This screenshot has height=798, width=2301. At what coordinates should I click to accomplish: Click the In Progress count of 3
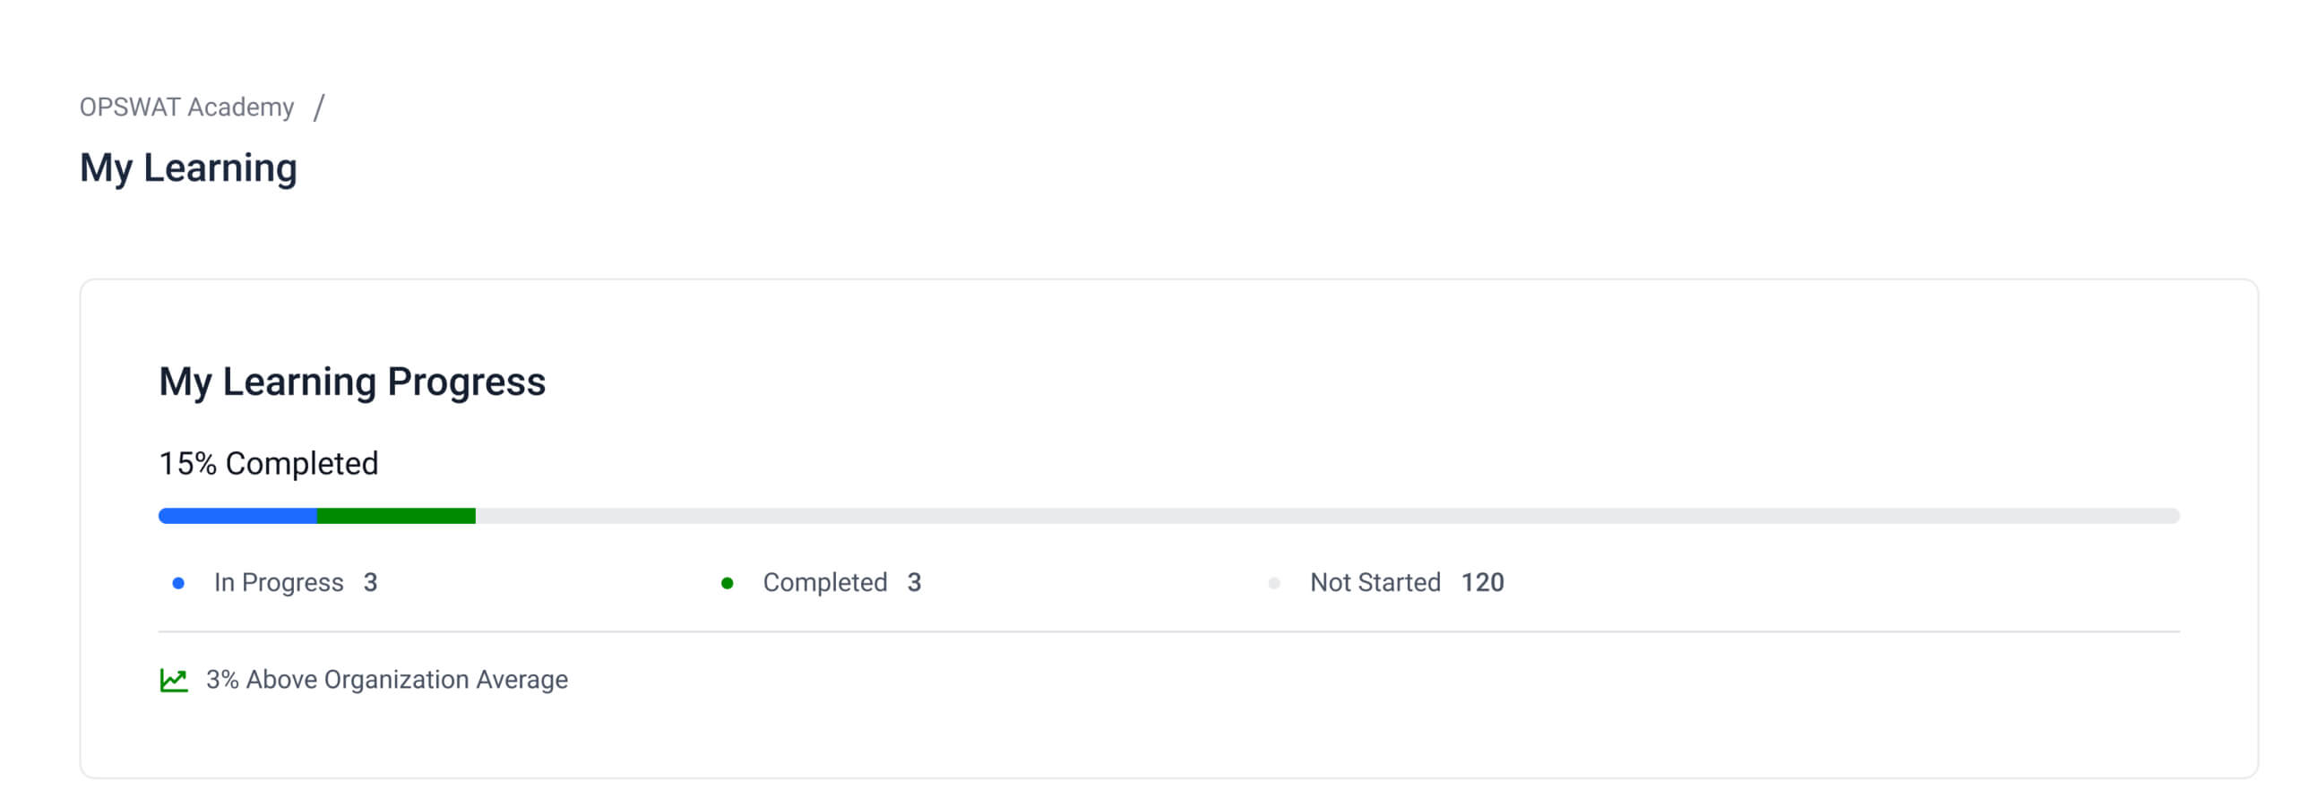click(x=370, y=583)
